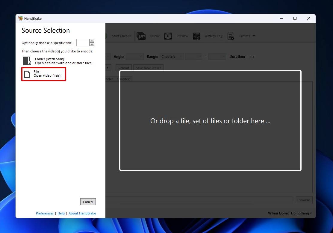Click the Presets gear-document icon
The image size is (333, 233).
tap(231, 36)
